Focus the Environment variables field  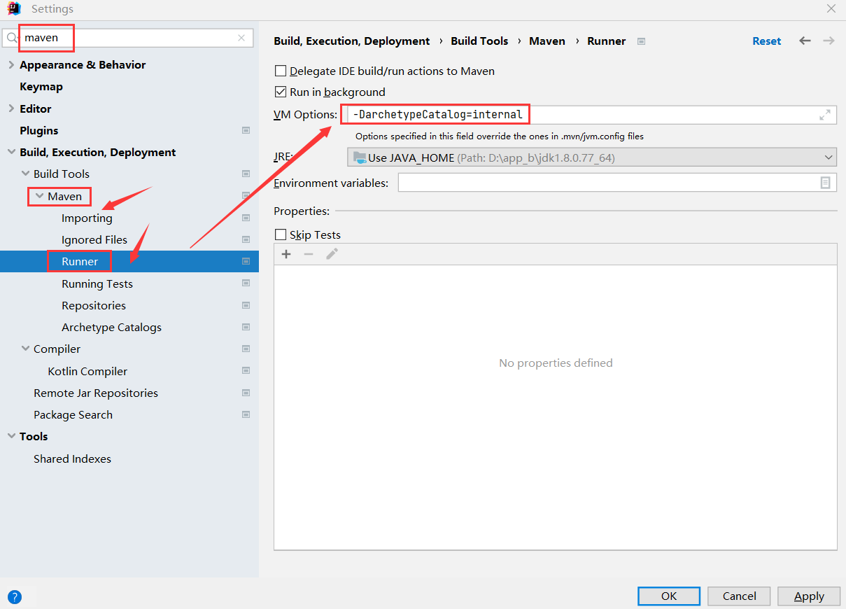click(x=617, y=183)
